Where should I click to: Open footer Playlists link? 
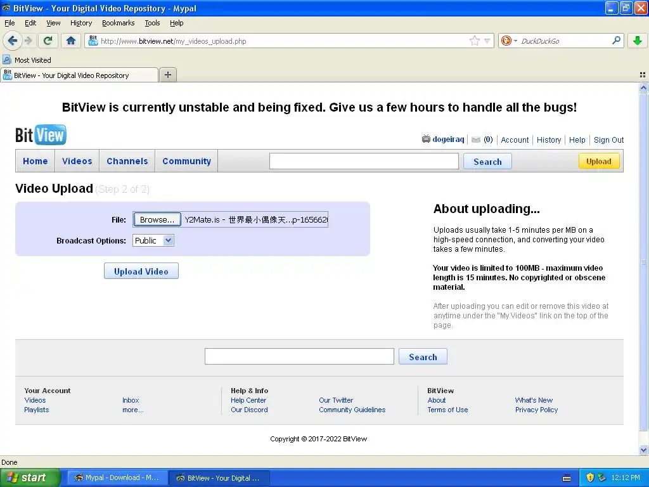coord(36,410)
